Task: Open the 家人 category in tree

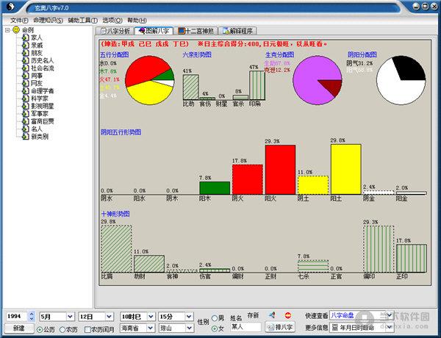Action: [36, 37]
